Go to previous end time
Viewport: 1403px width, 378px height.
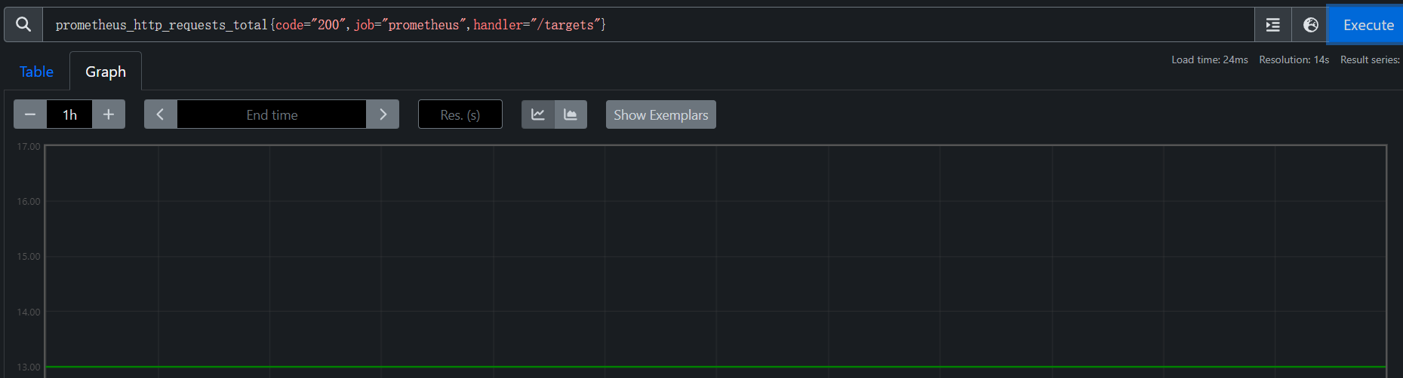pos(160,114)
